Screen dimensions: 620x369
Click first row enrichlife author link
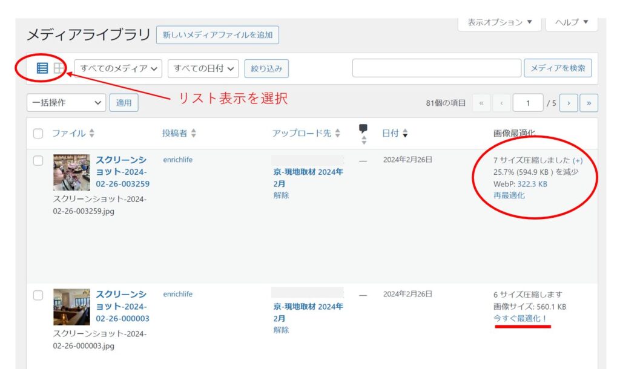click(x=177, y=160)
